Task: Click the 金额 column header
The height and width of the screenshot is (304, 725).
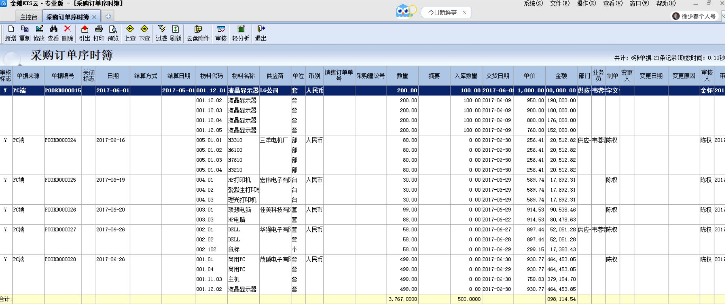Action: click(561, 76)
